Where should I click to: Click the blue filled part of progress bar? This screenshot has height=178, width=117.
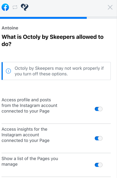[x=43, y=18]
